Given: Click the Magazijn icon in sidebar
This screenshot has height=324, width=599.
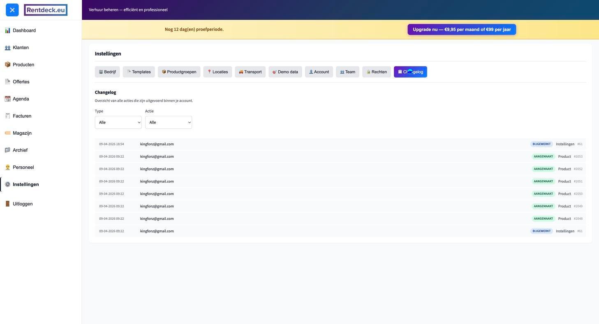Looking at the screenshot, I should click(7, 133).
